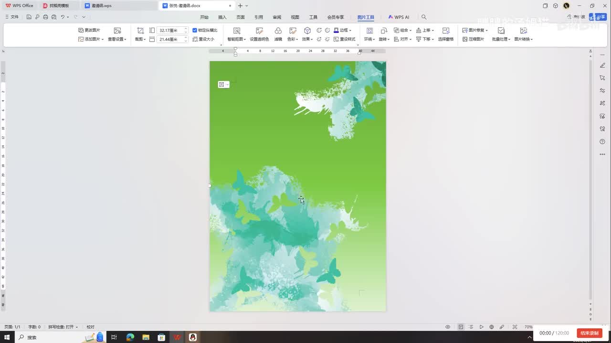Open the layout options icon on the image
This screenshot has height=343, width=611.
point(223,85)
